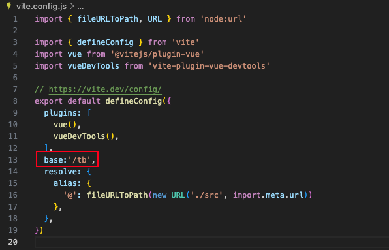
Task: Click the 'resolve:' key on line 14
Action: 63,172
